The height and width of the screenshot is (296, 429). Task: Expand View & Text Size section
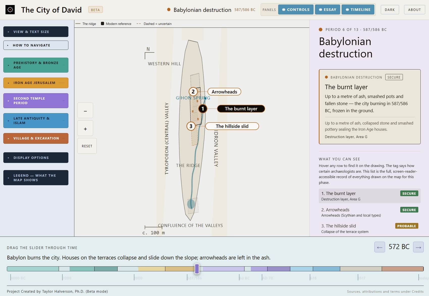point(36,32)
